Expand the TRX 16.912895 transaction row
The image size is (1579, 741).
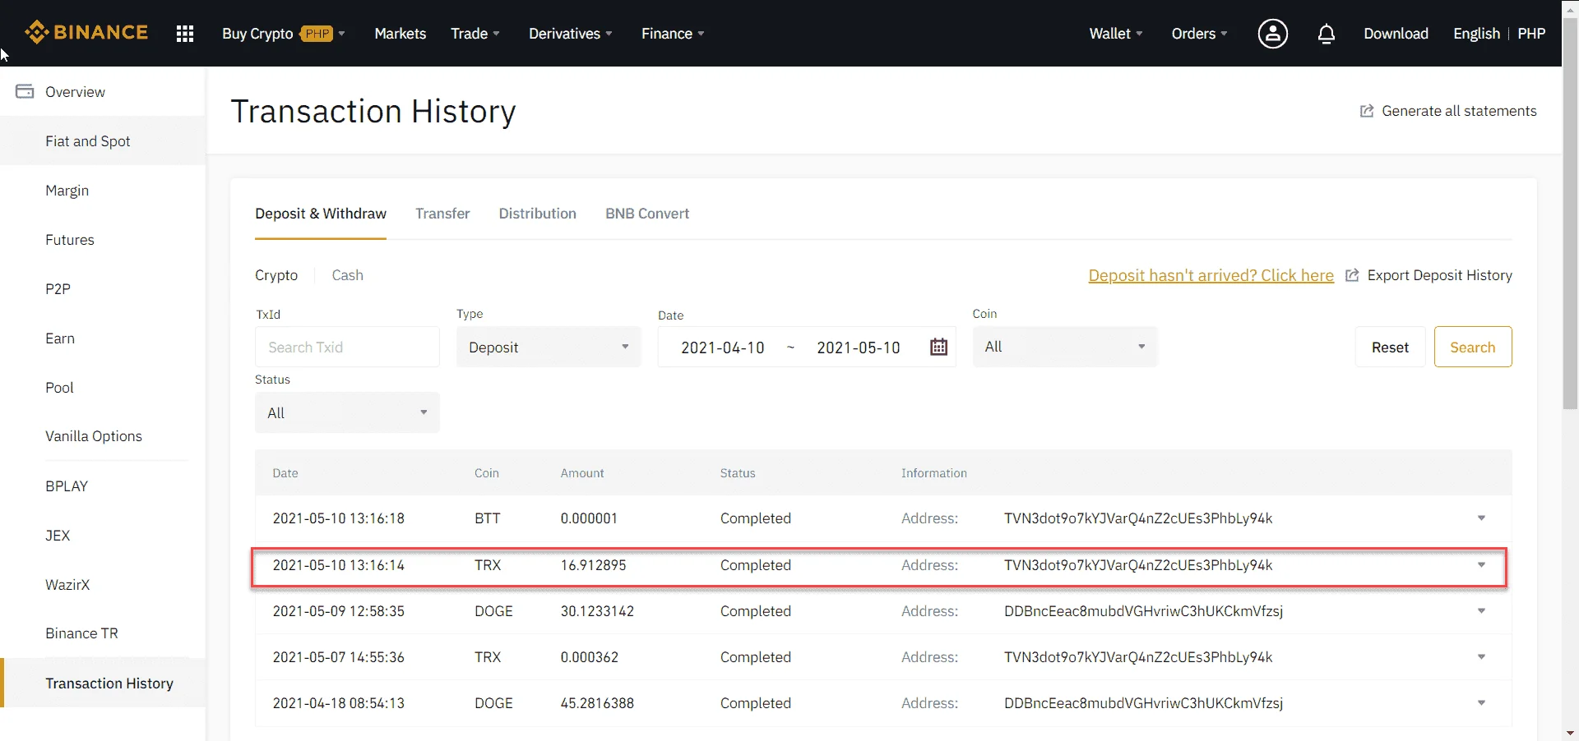pos(1481,565)
